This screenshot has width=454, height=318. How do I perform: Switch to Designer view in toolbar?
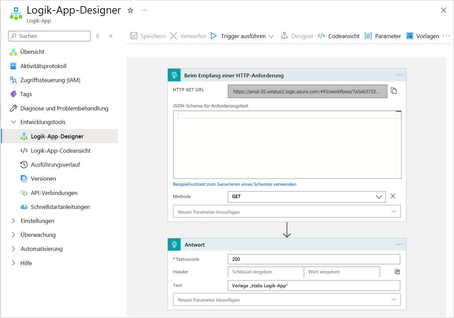coord(297,36)
